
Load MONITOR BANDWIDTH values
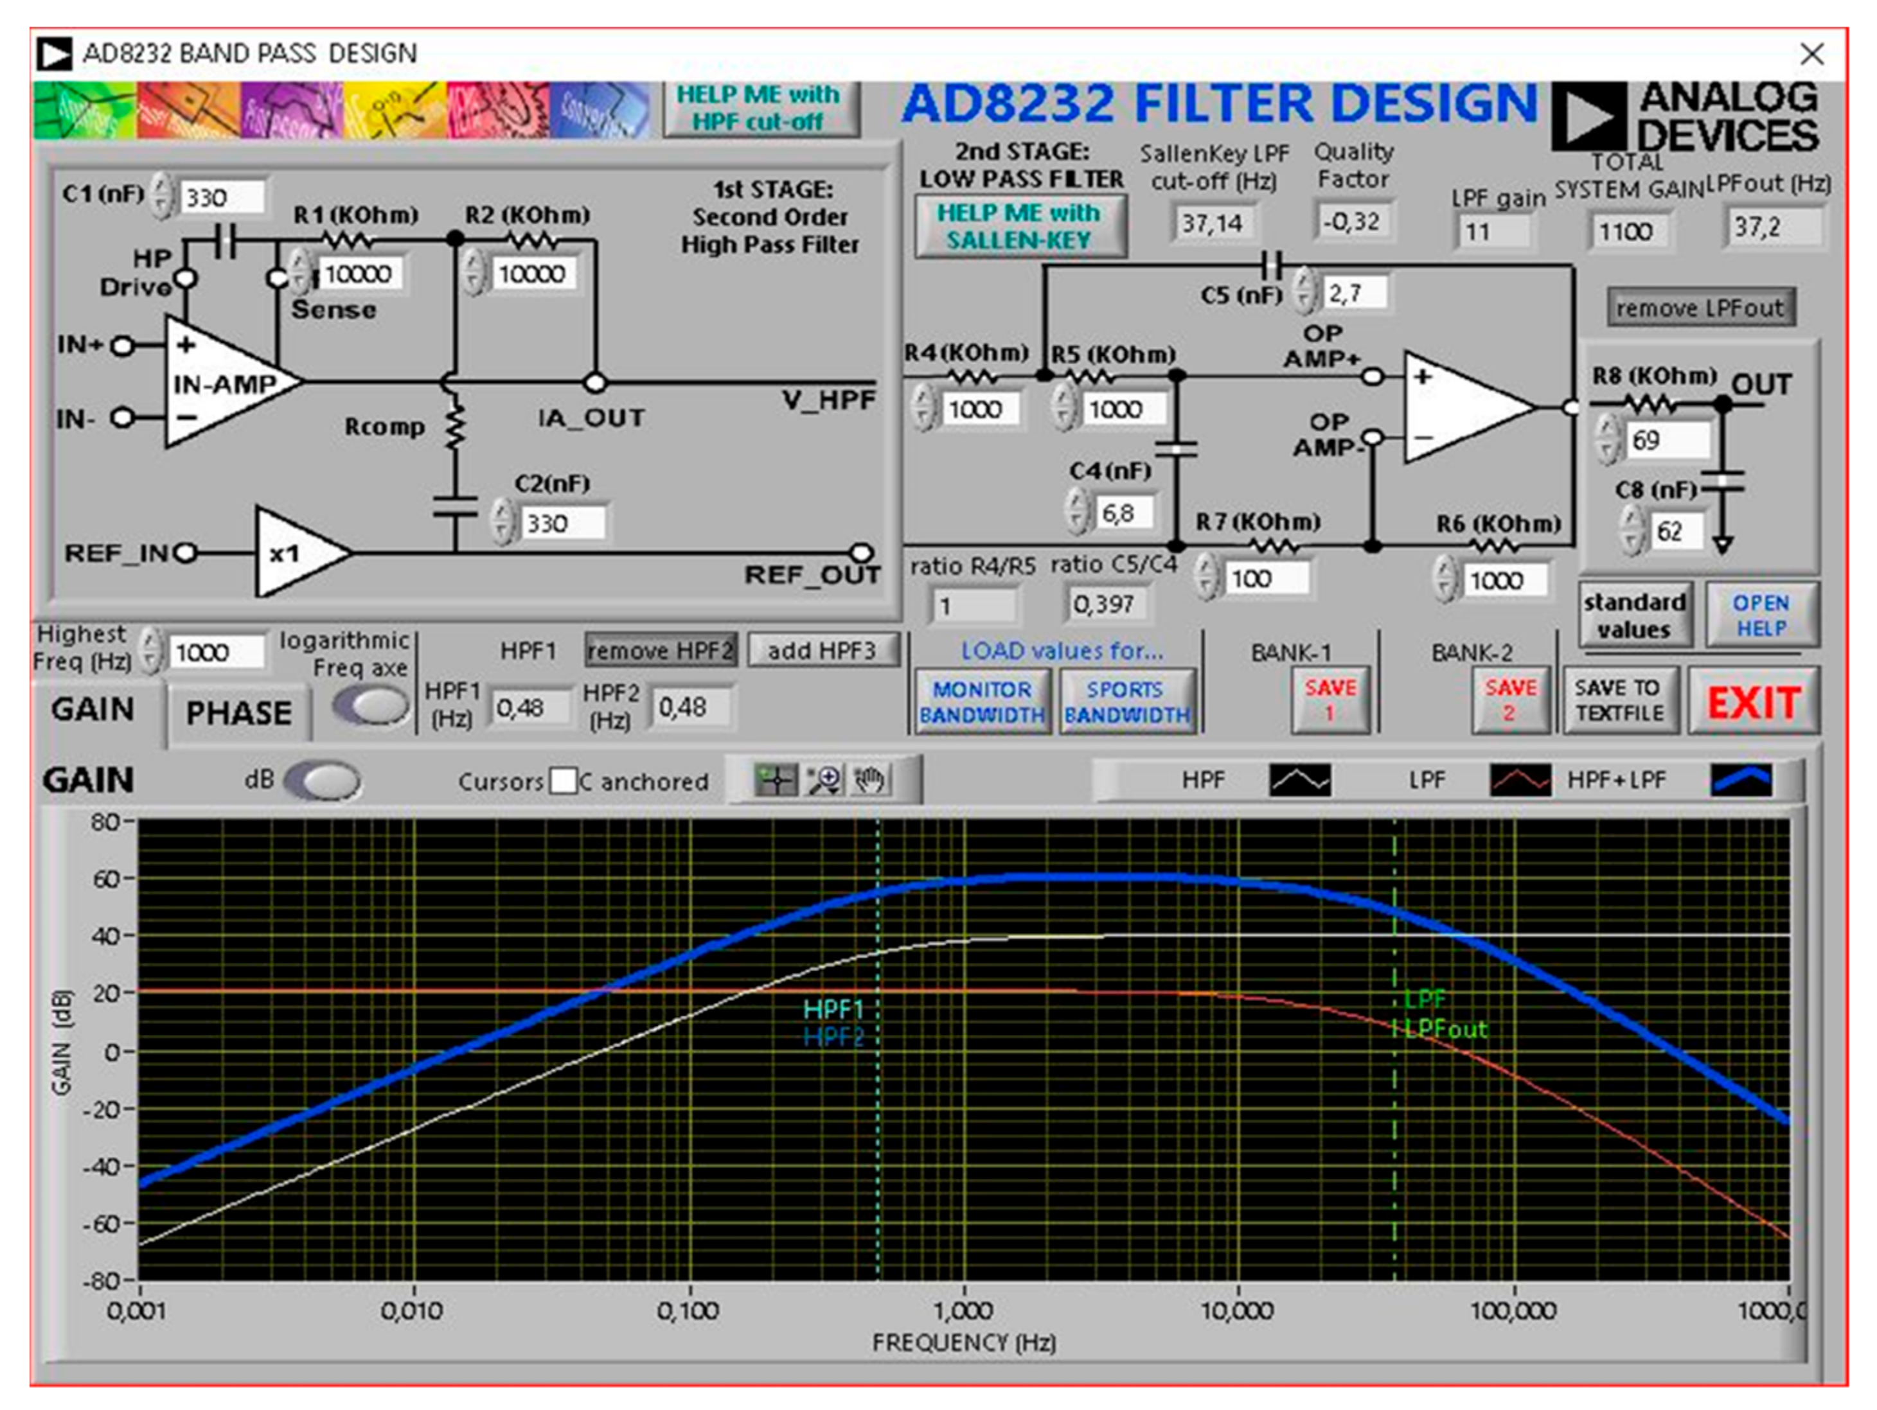[x=983, y=701]
